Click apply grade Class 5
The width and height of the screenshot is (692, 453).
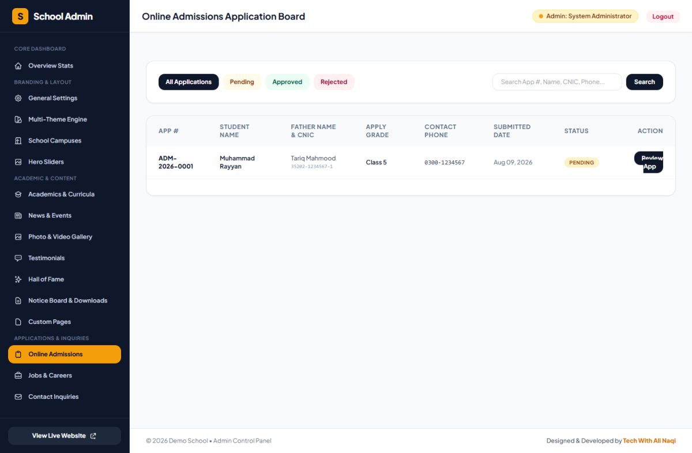377,163
